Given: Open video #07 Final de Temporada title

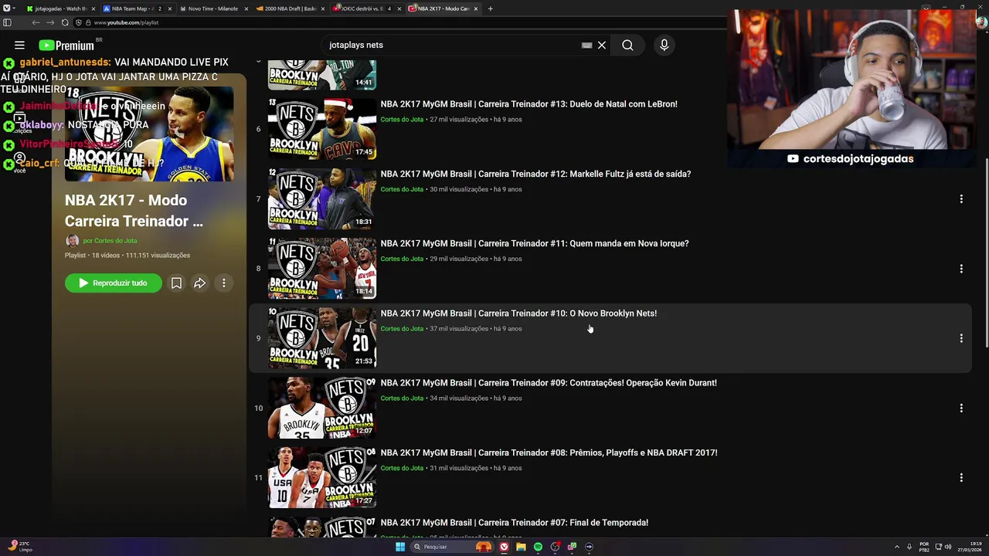Looking at the screenshot, I should coord(514,523).
